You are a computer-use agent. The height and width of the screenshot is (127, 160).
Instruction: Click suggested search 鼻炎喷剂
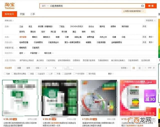pyautogui.click(x=40, y=60)
